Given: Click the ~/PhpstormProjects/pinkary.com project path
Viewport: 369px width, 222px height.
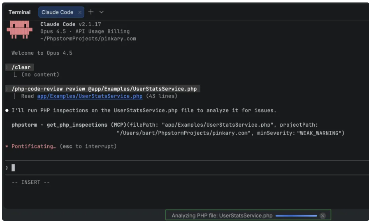Looking at the screenshot, I should coord(88,39).
